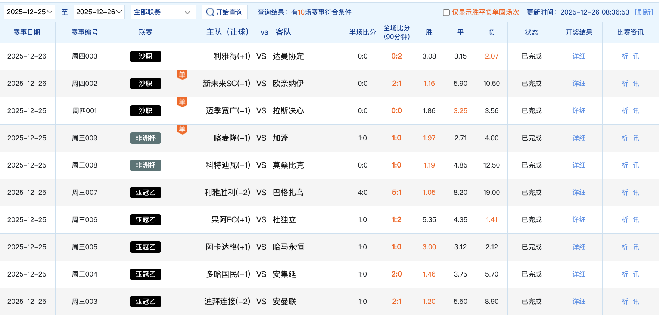Open the end date 2025-12-26 dropdown

99,12
